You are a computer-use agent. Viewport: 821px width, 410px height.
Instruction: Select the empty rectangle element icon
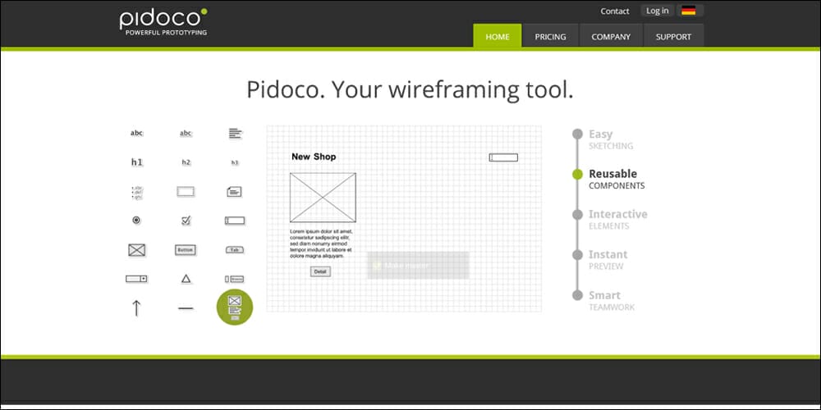coord(186,191)
